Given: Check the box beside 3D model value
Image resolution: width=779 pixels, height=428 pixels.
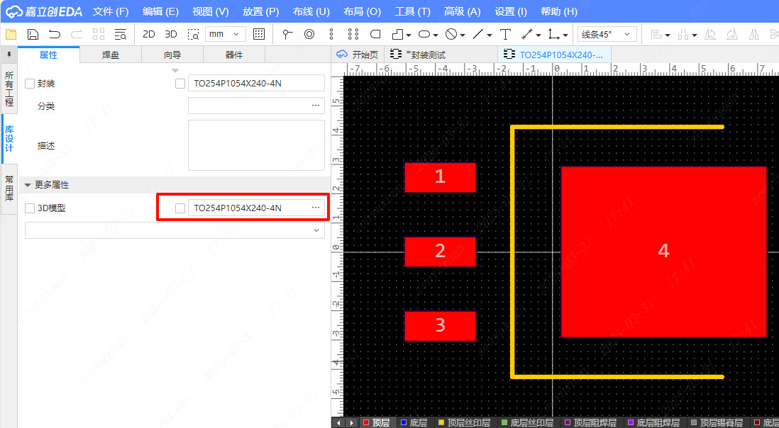Looking at the screenshot, I should tap(180, 208).
